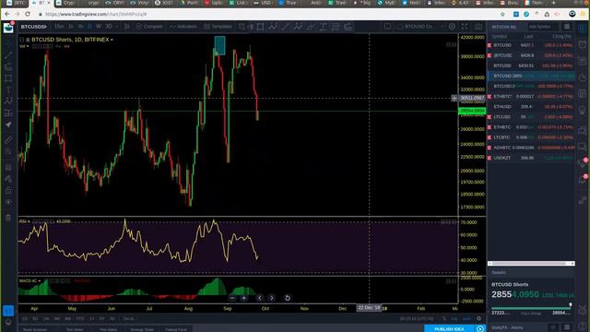The image size is (590, 332).
Task: Toggle hide all drawings eye icon
Action: [x=8, y=202]
